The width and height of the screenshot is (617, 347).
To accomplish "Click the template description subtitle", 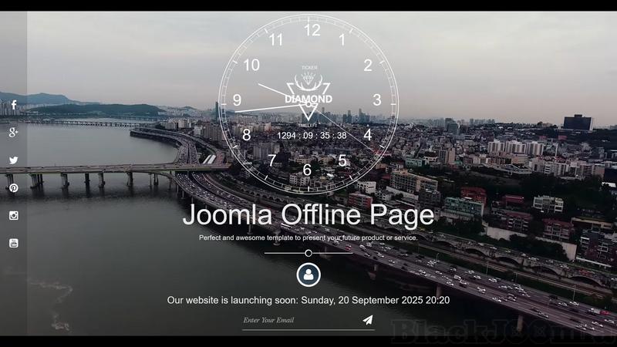I will (308, 238).
